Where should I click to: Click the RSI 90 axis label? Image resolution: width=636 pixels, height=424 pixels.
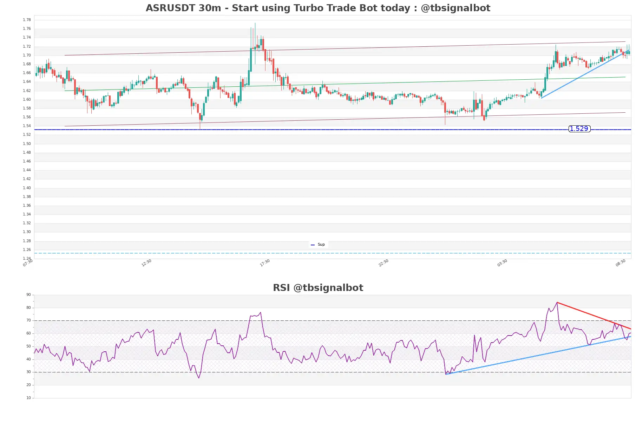[28, 295]
